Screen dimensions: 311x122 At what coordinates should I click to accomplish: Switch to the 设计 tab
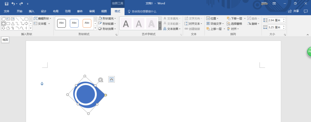(44, 11)
